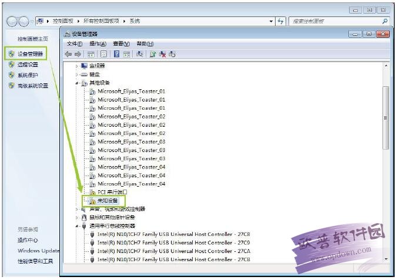Open the Windows Update link
The width and height of the screenshot is (399, 280).
pyautogui.click(x=38, y=251)
